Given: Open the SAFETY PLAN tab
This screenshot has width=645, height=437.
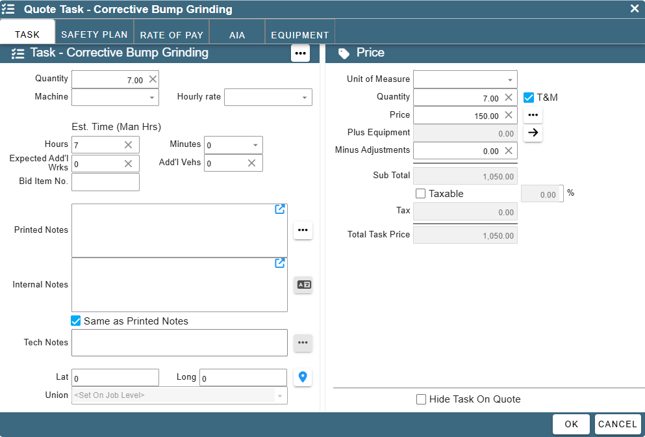Looking at the screenshot, I should (94, 32).
